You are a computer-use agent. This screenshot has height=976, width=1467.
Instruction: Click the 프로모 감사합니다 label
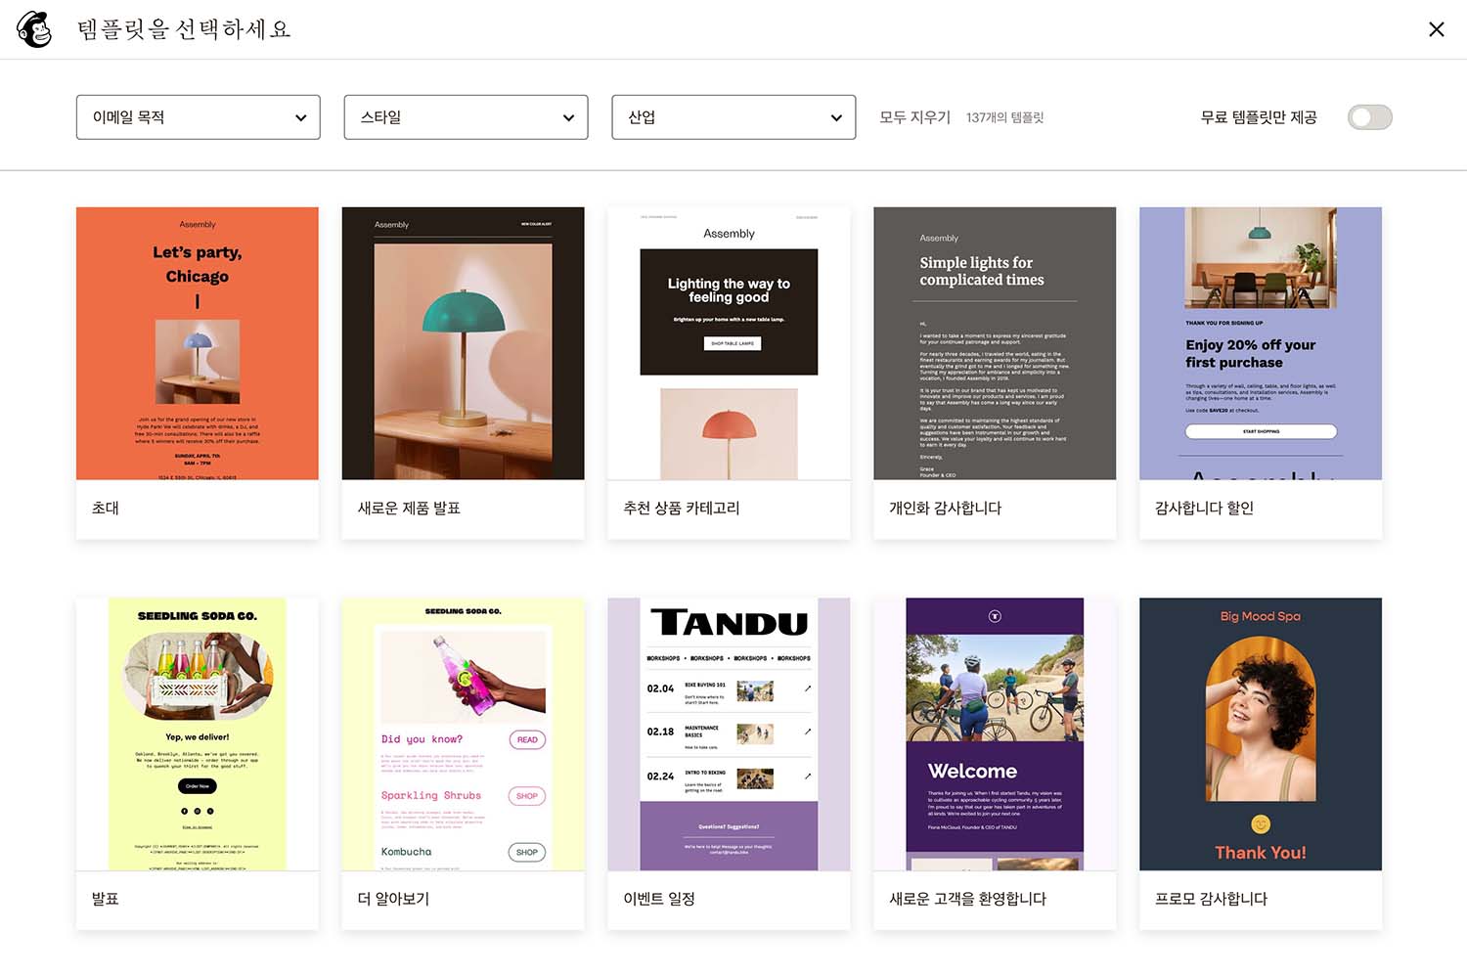click(1211, 899)
